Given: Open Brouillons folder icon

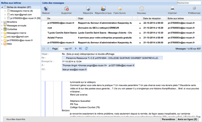Looking at the screenshot, I should tap(5, 22).
